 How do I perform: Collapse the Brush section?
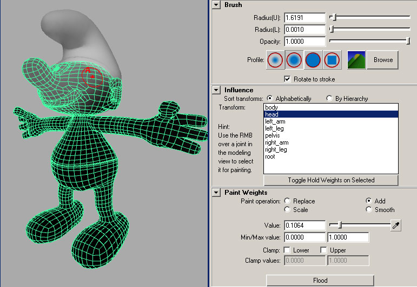[216, 5]
